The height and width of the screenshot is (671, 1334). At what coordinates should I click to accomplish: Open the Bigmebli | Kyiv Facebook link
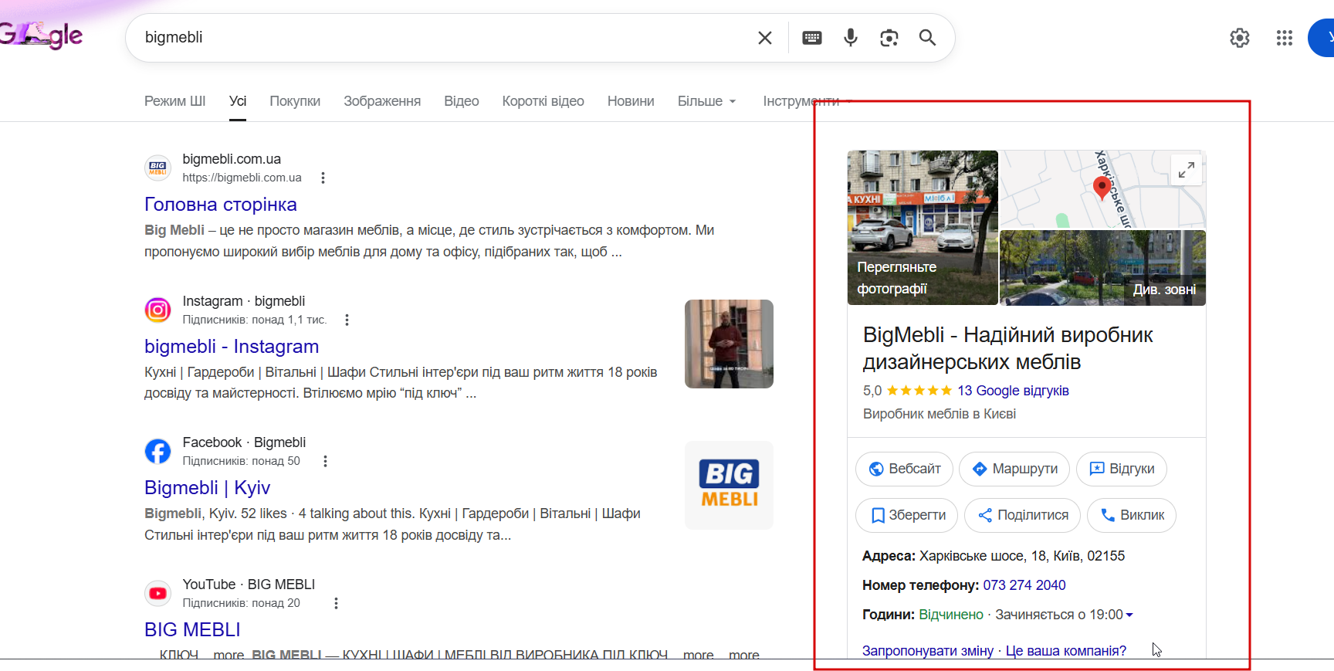tap(208, 488)
